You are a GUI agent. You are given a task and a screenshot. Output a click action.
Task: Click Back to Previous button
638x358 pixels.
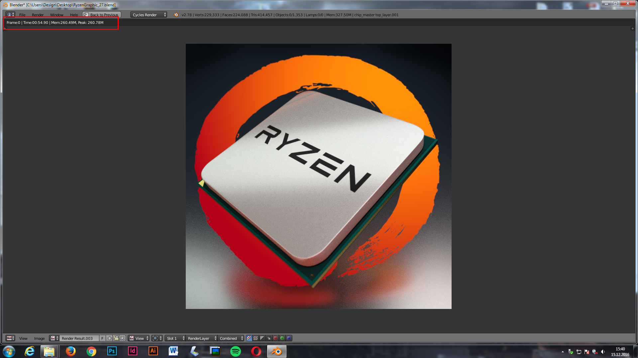coord(101,15)
